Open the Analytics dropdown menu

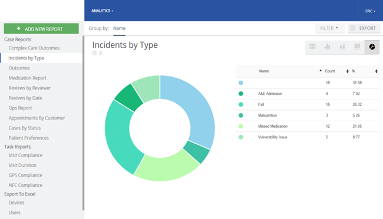click(x=103, y=11)
